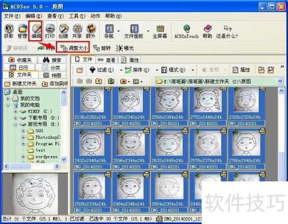Open dropdown arrow next to 文件面板
Viewport: 288px width, 224px height.
point(148,31)
